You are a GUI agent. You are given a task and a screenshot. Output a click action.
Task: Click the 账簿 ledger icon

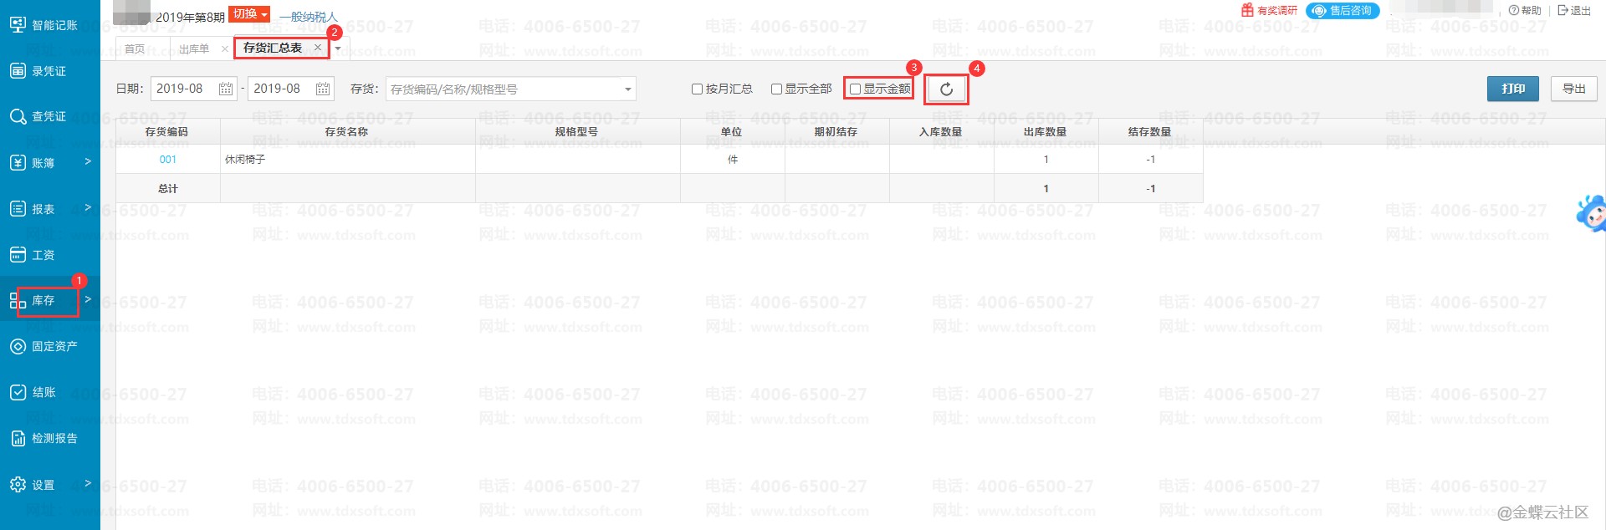click(x=18, y=162)
